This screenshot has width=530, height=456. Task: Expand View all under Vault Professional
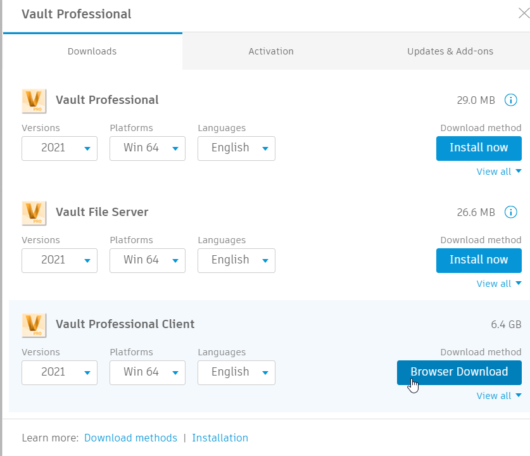coord(499,172)
